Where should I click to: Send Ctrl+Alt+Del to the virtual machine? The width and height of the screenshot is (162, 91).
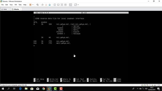point(37,5)
